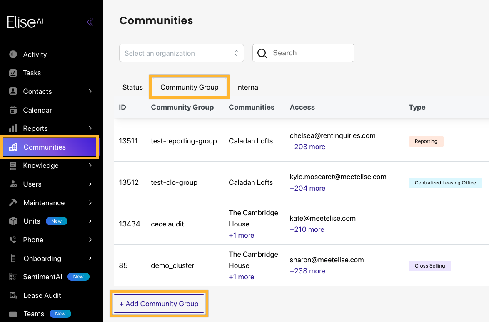
Task: Click into the Search field
Action: [303, 53]
